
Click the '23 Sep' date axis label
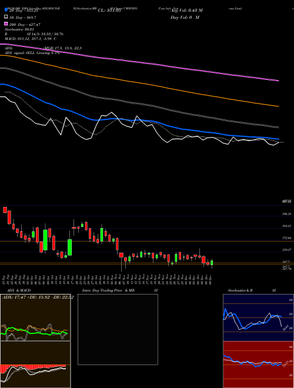click(4, 279)
